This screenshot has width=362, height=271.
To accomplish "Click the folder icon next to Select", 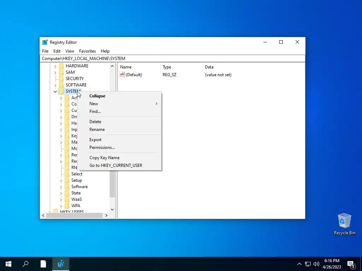I will pos(67,174).
